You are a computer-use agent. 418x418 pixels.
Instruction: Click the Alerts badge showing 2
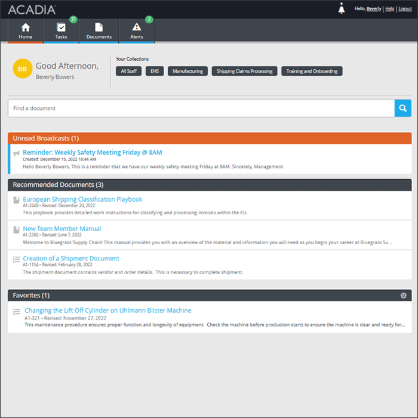coord(149,19)
